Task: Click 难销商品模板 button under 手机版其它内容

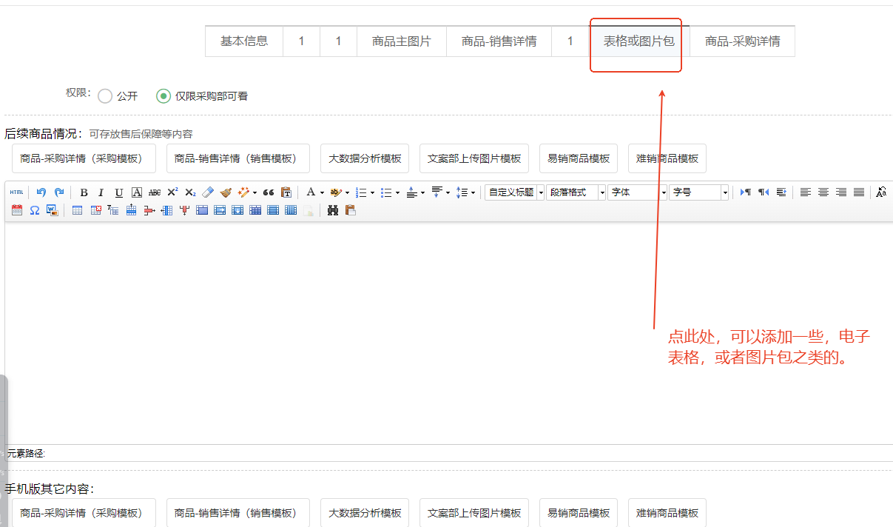Action: click(667, 513)
